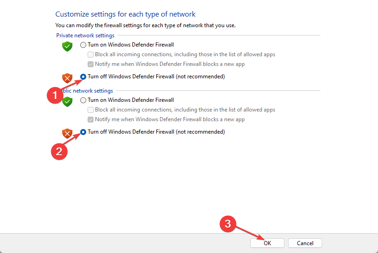This screenshot has height=253, width=378.
Task: Click the Customize settings for each type heading
Action: click(x=125, y=14)
